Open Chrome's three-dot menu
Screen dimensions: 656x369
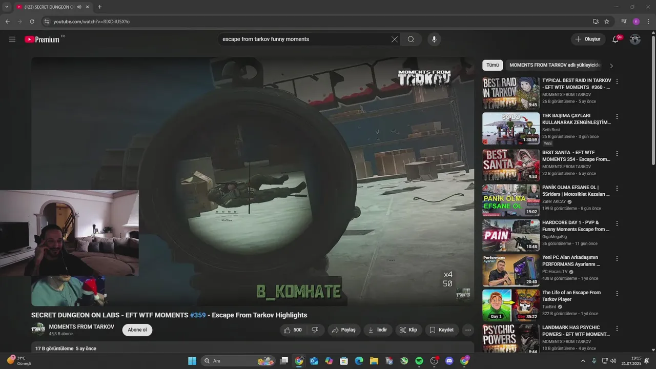pos(648,22)
